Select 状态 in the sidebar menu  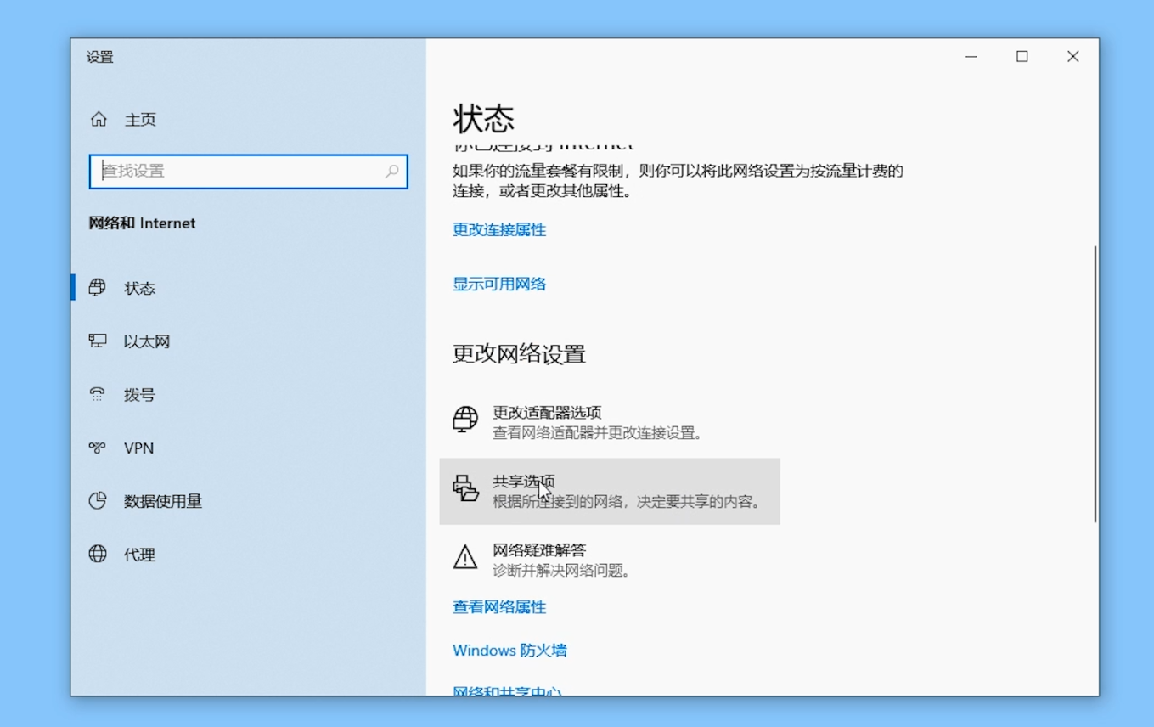click(x=139, y=288)
